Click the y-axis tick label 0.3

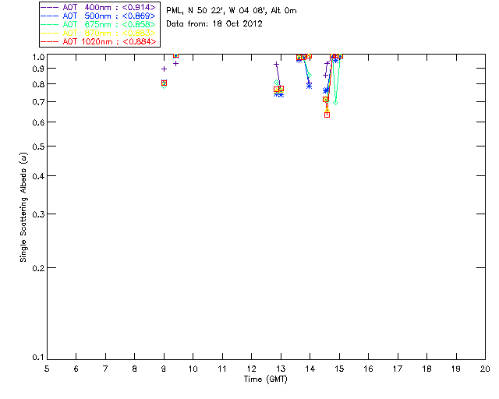pos(38,214)
